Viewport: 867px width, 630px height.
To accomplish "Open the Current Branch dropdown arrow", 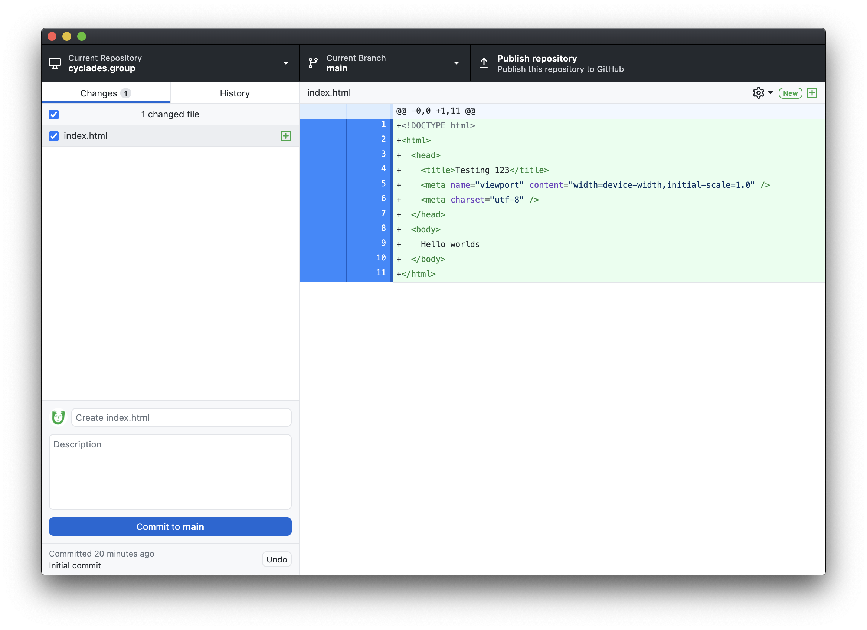I will tap(456, 63).
